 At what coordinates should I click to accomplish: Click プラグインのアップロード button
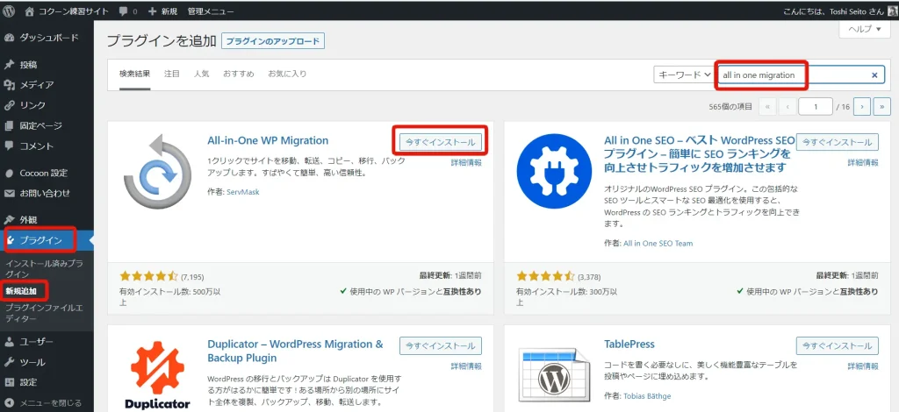(x=273, y=42)
